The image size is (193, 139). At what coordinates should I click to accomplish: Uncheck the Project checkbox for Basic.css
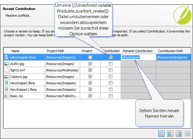[x=90, y=96]
